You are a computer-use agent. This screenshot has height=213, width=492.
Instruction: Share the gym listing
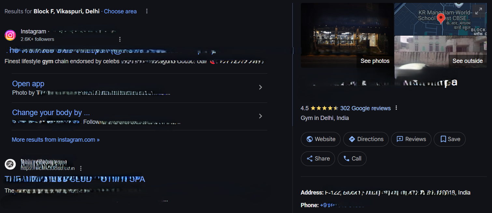[x=318, y=159]
